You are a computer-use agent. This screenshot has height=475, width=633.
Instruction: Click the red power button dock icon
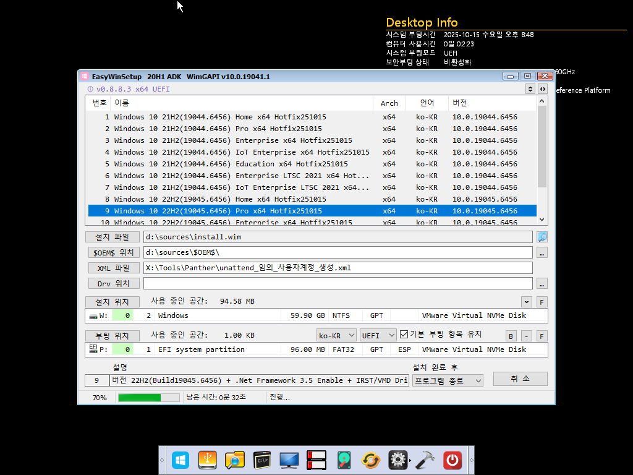coord(452,460)
